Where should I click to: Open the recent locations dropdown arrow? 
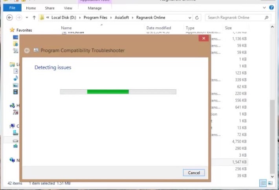tap(27, 18)
